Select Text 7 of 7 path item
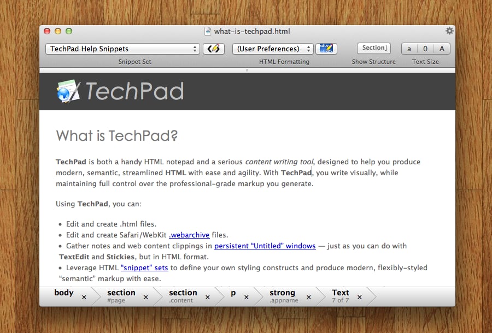Screen dimensions: 492x333 [x=340, y=296]
